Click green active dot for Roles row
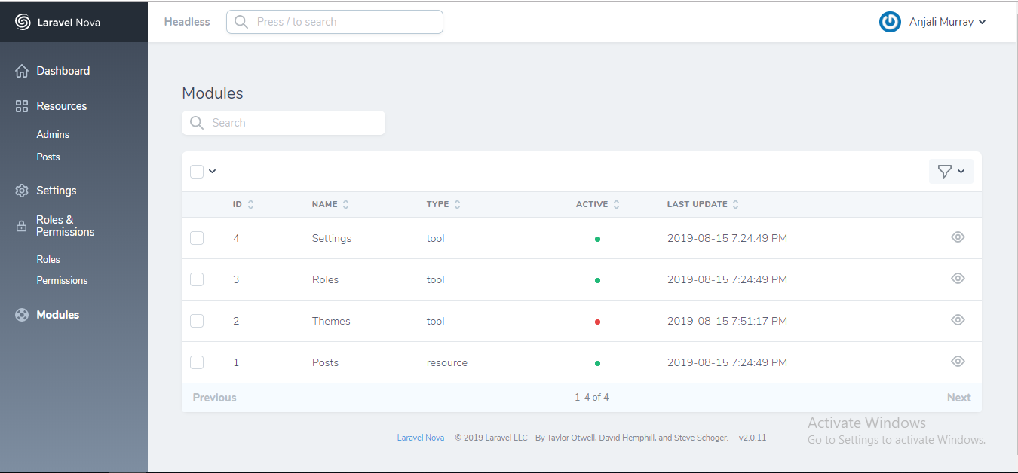1018x473 pixels. tap(597, 280)
